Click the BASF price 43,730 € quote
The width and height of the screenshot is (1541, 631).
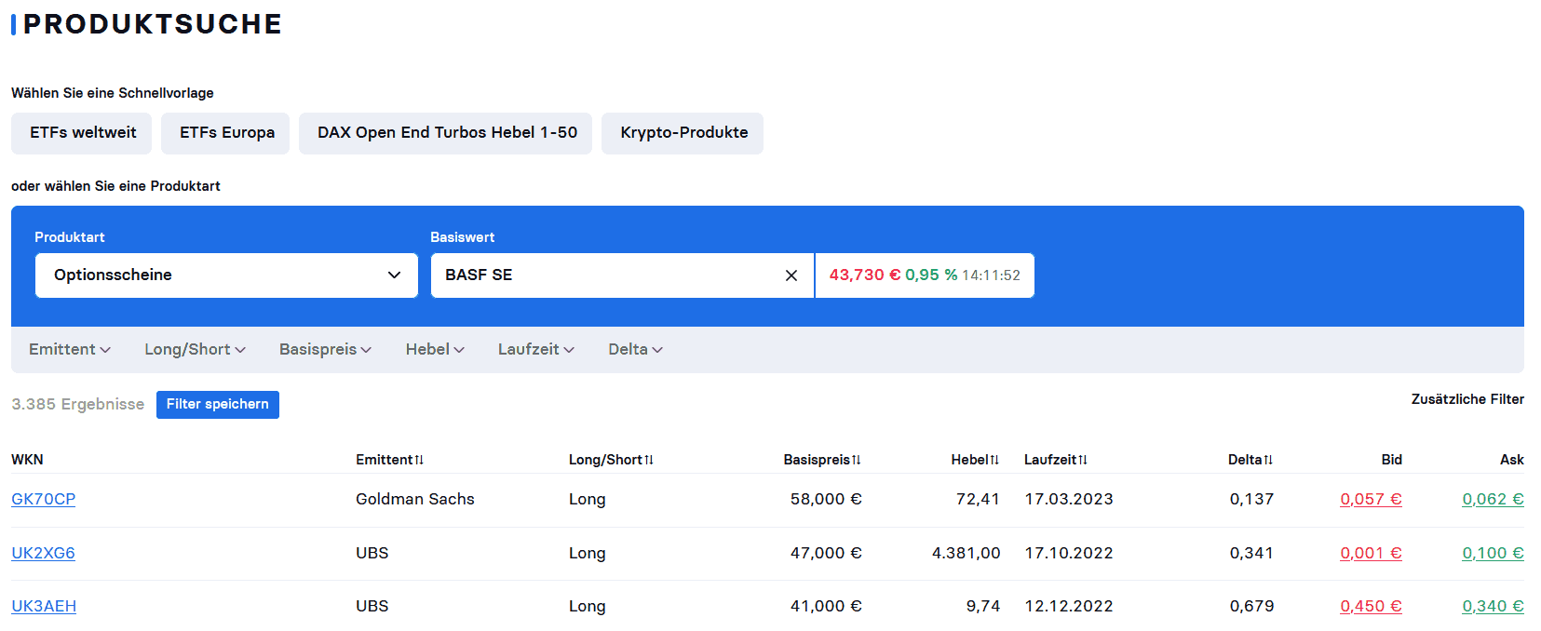pos(865,275)
